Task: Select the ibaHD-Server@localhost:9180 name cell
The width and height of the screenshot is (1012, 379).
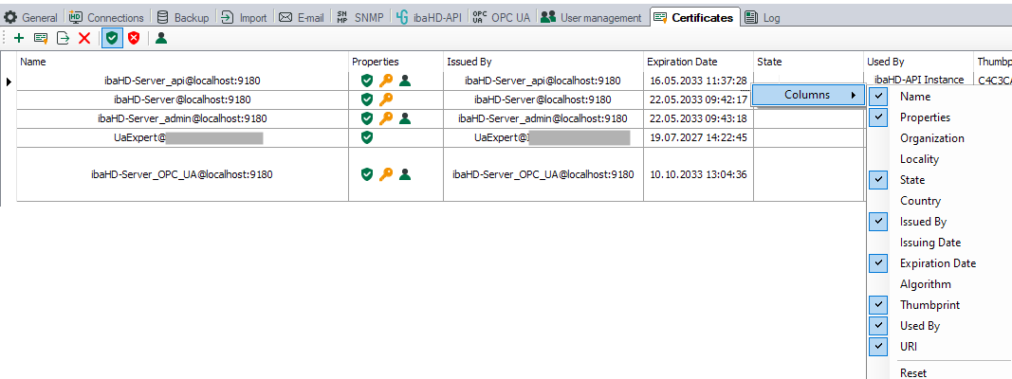Action: pos(183,99)
